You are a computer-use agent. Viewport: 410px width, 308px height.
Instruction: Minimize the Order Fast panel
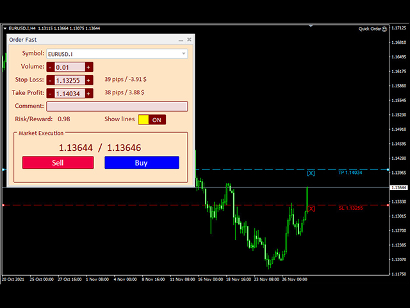(x=179, y=40)
